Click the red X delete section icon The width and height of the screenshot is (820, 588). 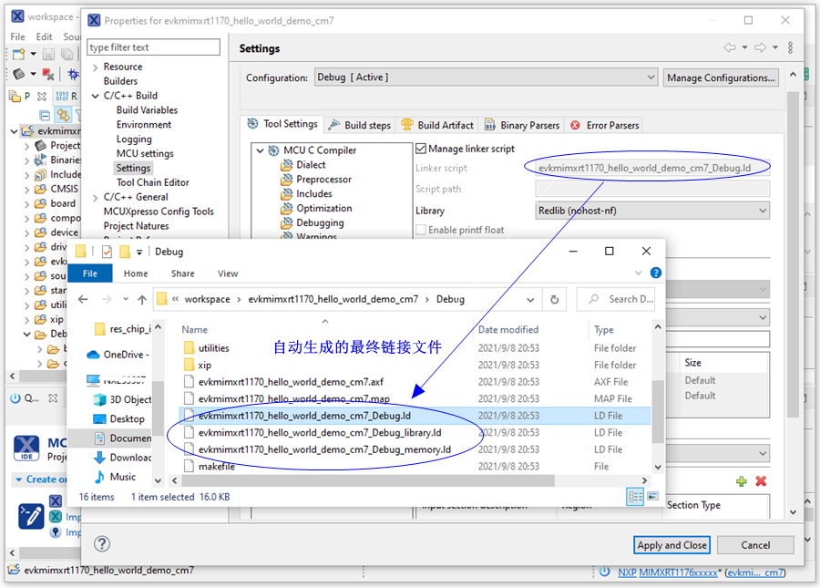click(x=761, y=481)
